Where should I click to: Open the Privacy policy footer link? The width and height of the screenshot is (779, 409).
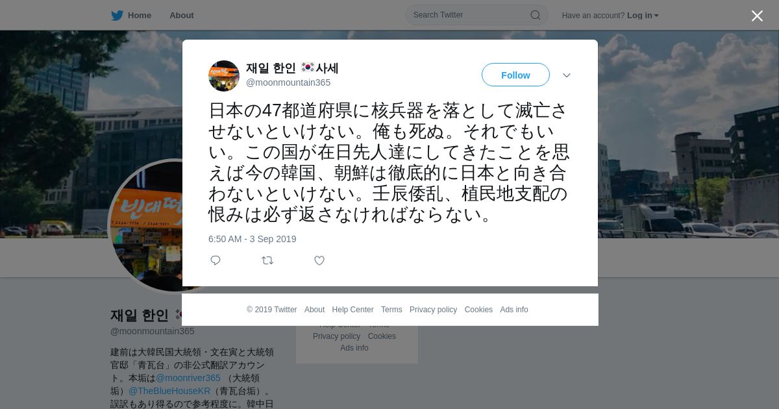pos(433,310)
